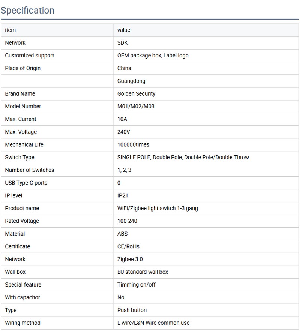Click the 'USB Type-C ports' label
Screen dimensions: 300x332
click(26, 183)
